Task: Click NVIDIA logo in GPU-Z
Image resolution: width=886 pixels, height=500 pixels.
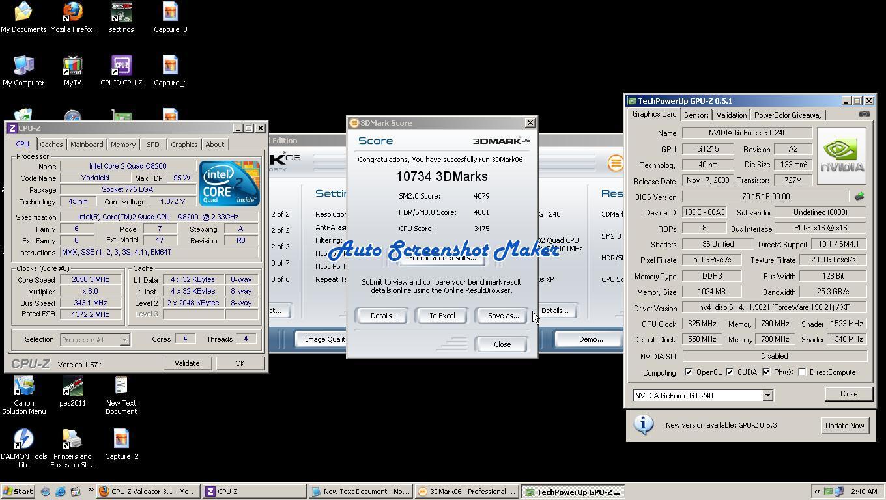Action: tap(842, 156)
